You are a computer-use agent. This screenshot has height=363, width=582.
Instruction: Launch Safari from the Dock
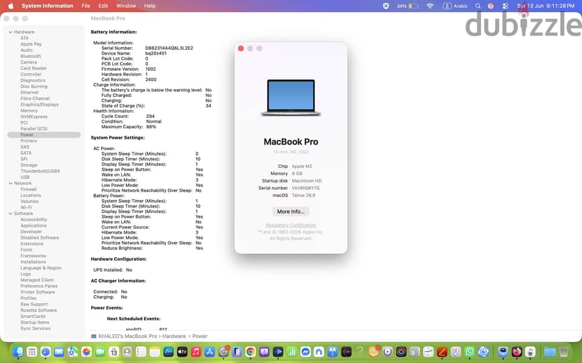point(45,352)
